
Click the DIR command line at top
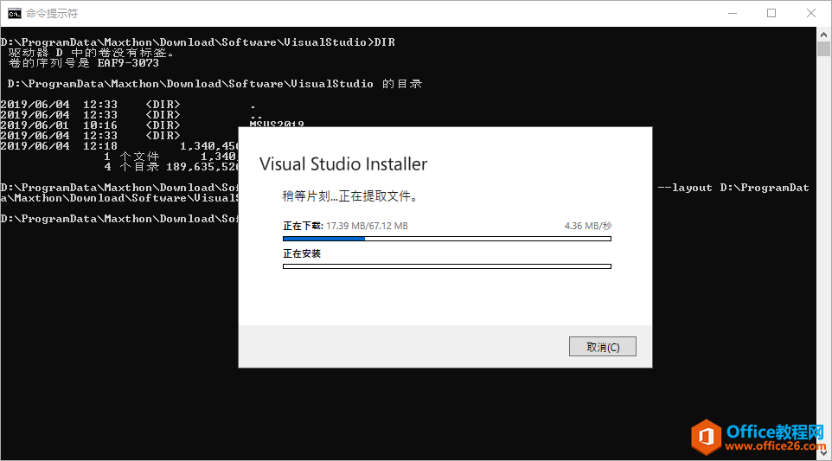tap(197, 42)
